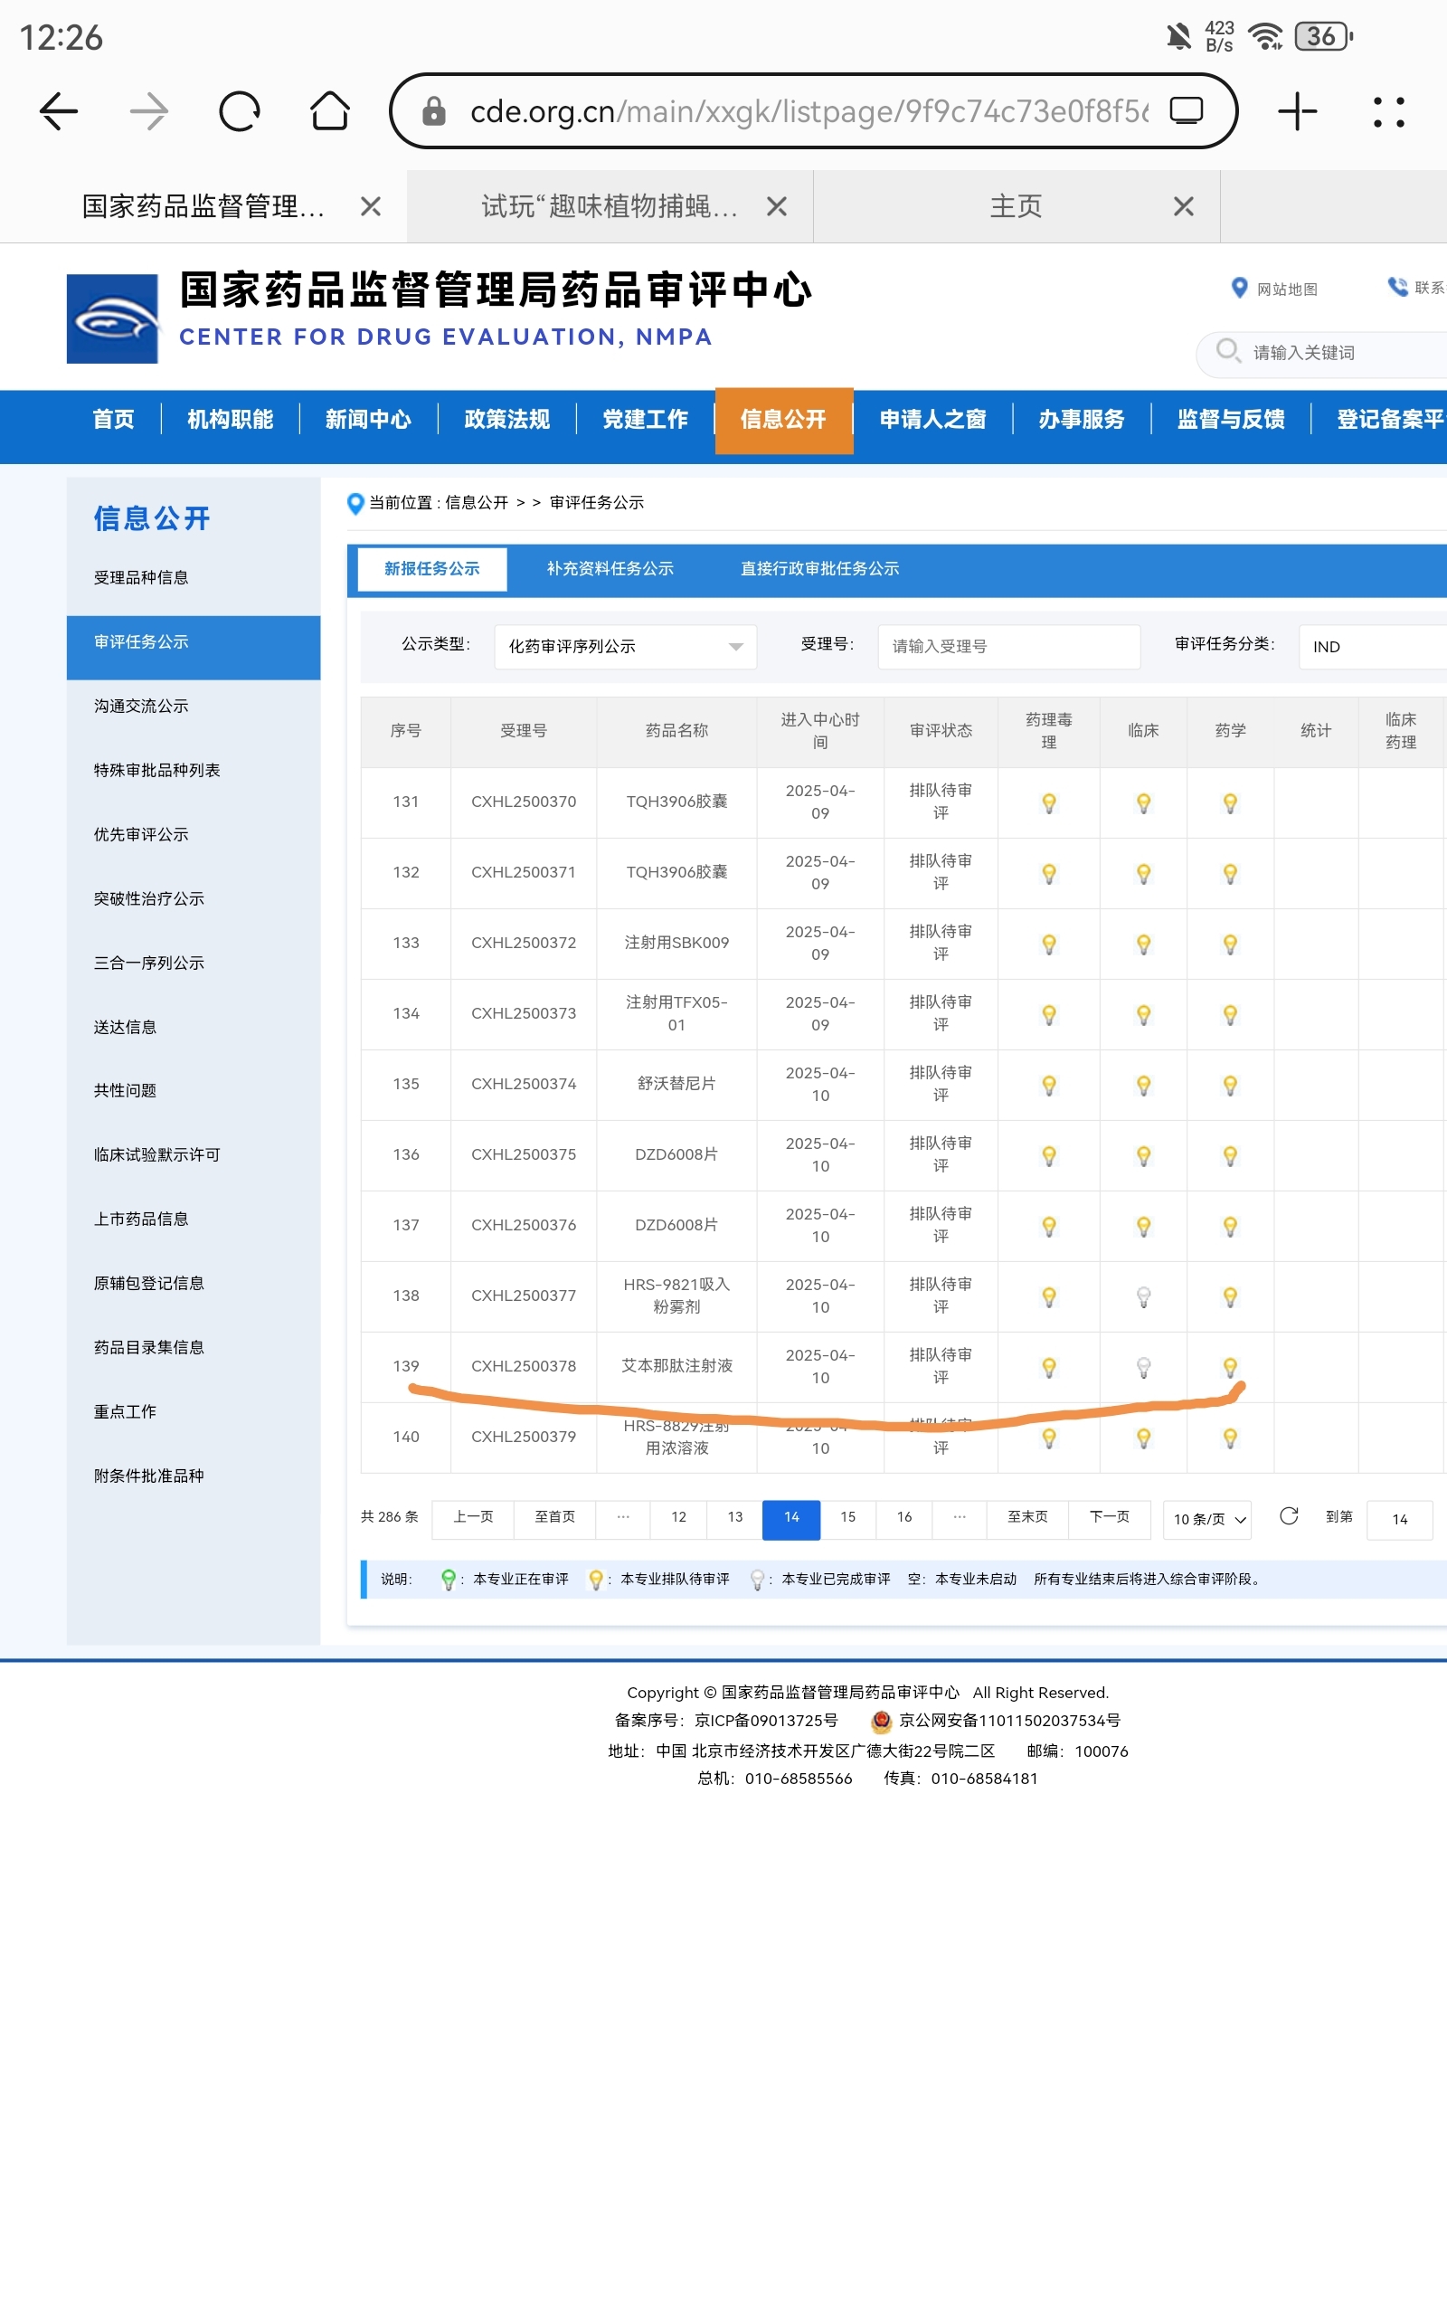The height and width of the screenshot is (2316, 1447).
Task: Tap the browser forward arrow
Action: point(148,112)
